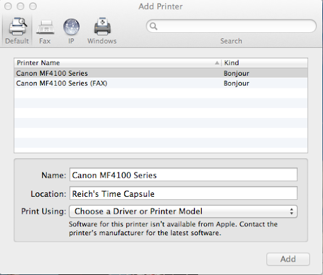Click the Windows tab label
Screen dimensions: 323x275
(102, 41)
